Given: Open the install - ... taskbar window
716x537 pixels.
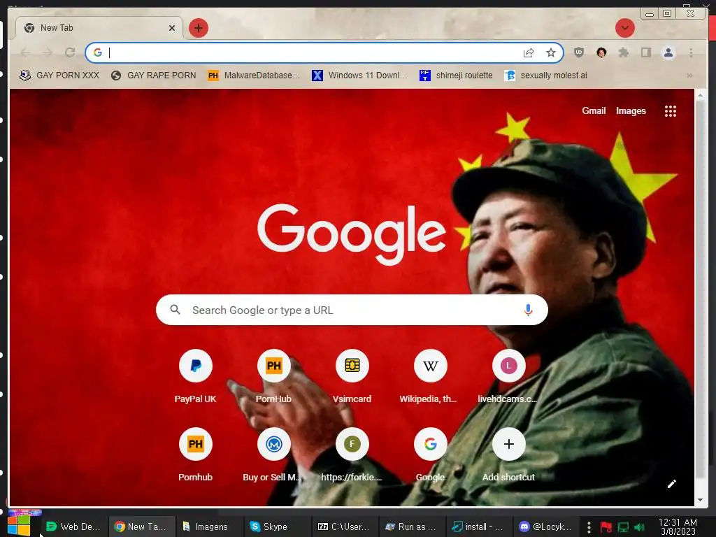Looking at the screenshot, I should (479, 527).
